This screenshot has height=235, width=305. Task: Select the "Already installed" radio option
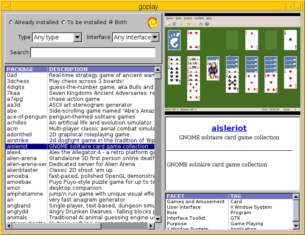pos(11,22)
